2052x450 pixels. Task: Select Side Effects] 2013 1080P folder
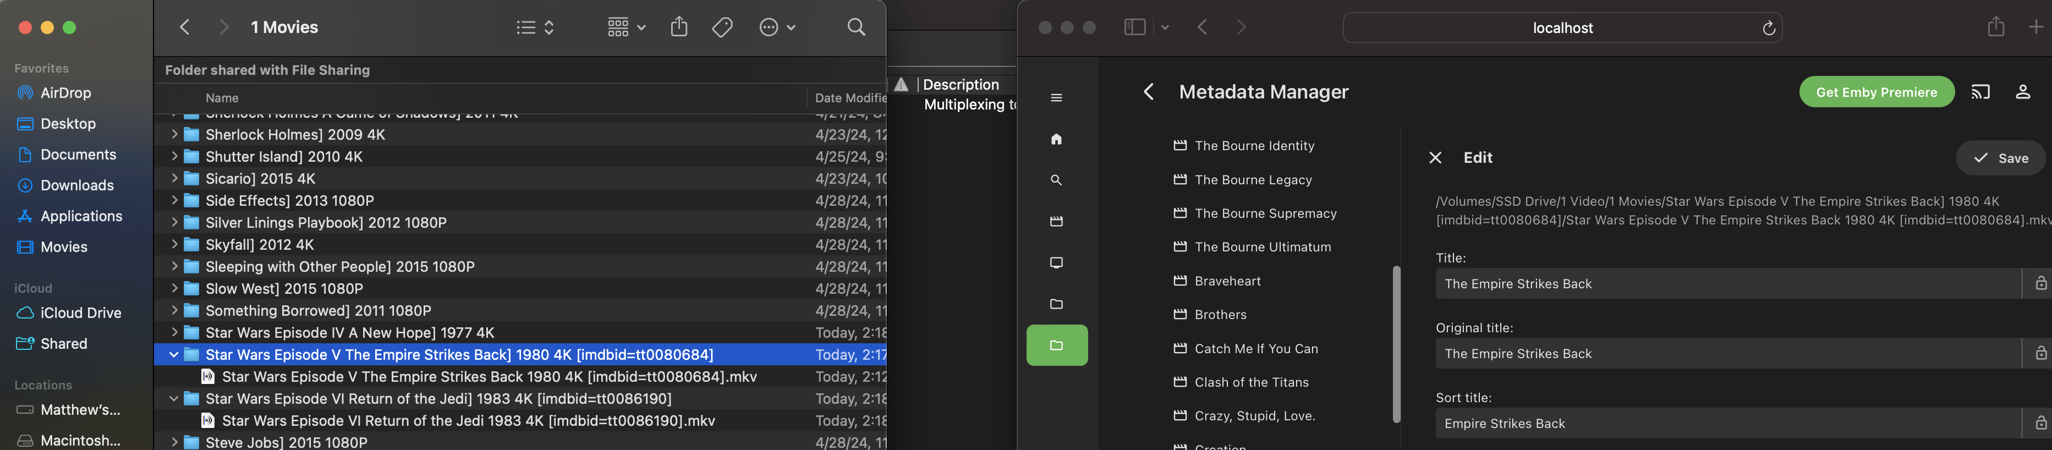519,201
